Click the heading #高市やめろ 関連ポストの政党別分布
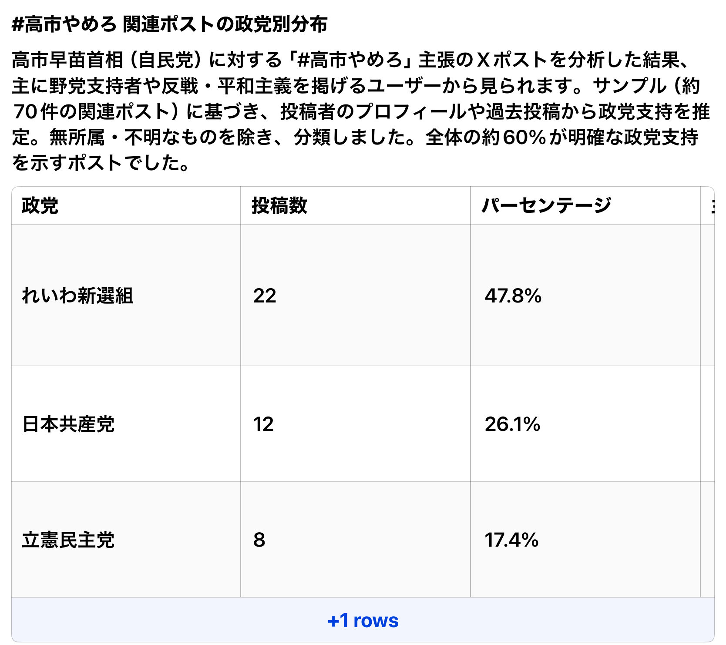The width and height of the screenshot is (726, 645). 170,24
